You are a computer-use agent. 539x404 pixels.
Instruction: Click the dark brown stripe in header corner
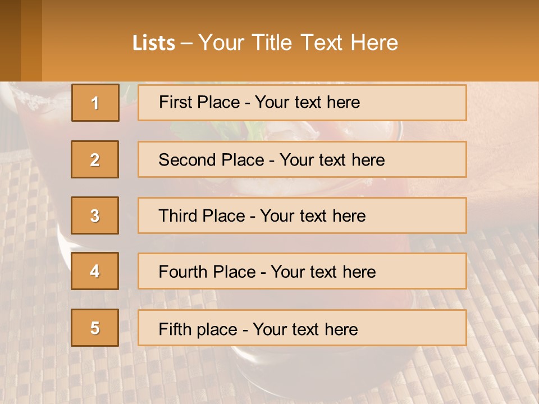[10, 40]
